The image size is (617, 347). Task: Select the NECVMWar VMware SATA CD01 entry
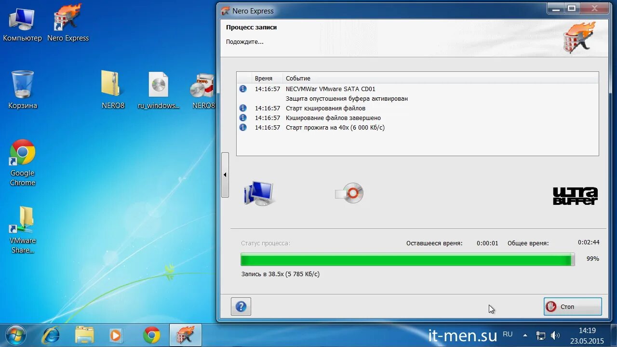coord(330,89)
